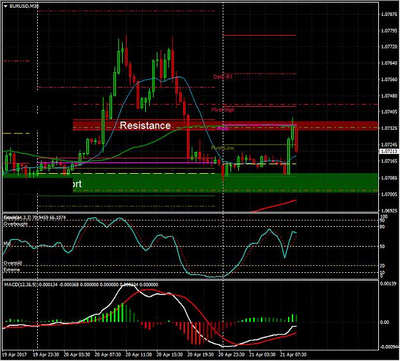
Task: Click the 1.07325 price axis label
Action: click(389, 128)
